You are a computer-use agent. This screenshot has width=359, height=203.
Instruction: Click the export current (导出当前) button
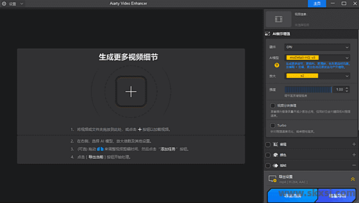[292, 196]
